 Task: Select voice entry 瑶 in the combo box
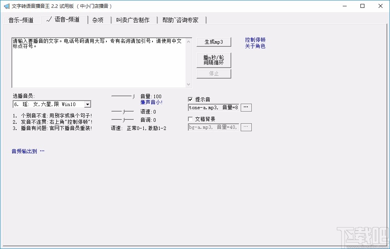pyautogui.click(x=47, y=104)
